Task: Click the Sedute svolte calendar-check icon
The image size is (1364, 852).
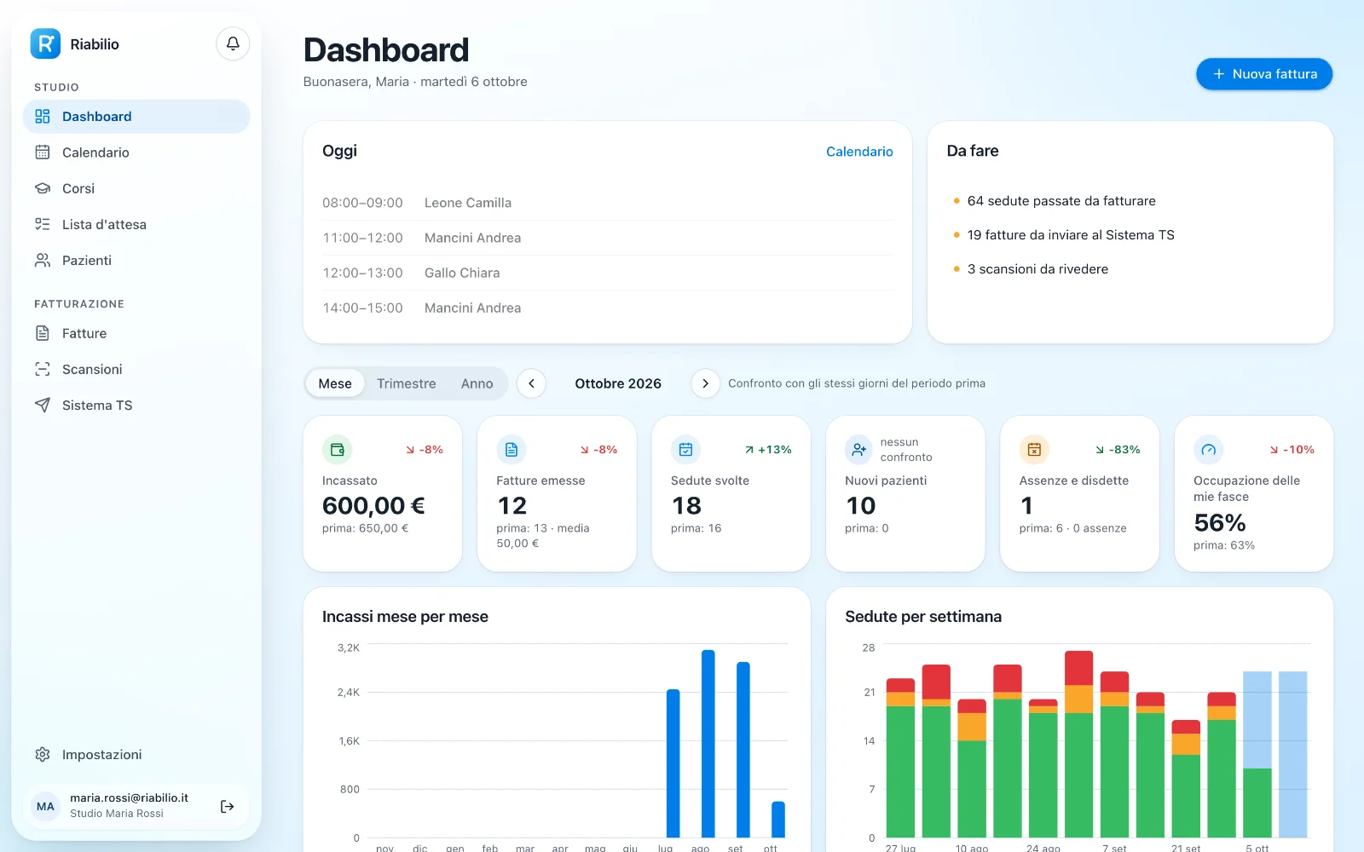Action: (x=685, y=449)
